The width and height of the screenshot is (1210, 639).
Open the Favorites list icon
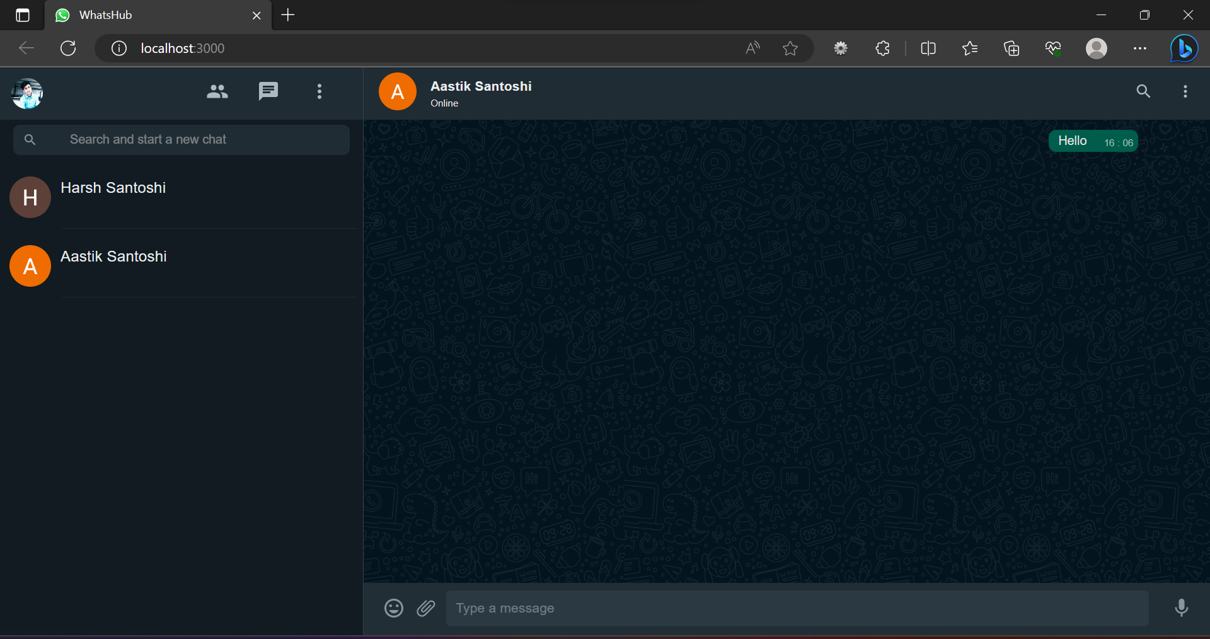coord(970,49)
